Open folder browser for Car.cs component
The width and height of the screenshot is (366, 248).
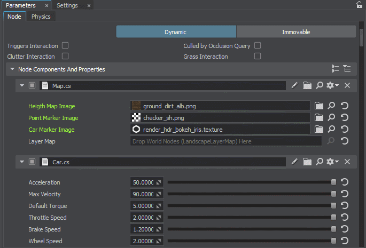pos(307,162)
